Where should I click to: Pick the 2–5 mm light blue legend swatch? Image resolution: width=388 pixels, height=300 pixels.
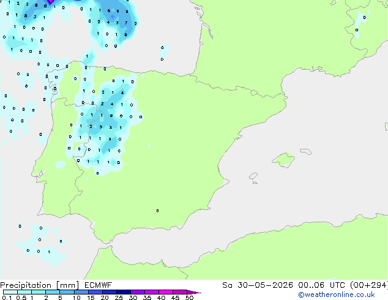(x=53, y=292)
